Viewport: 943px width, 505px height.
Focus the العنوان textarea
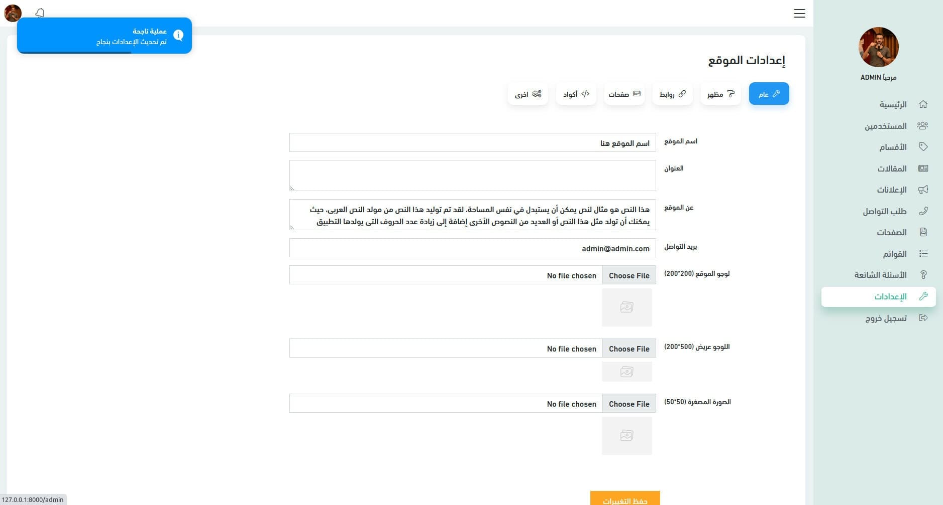pos(472,176)
